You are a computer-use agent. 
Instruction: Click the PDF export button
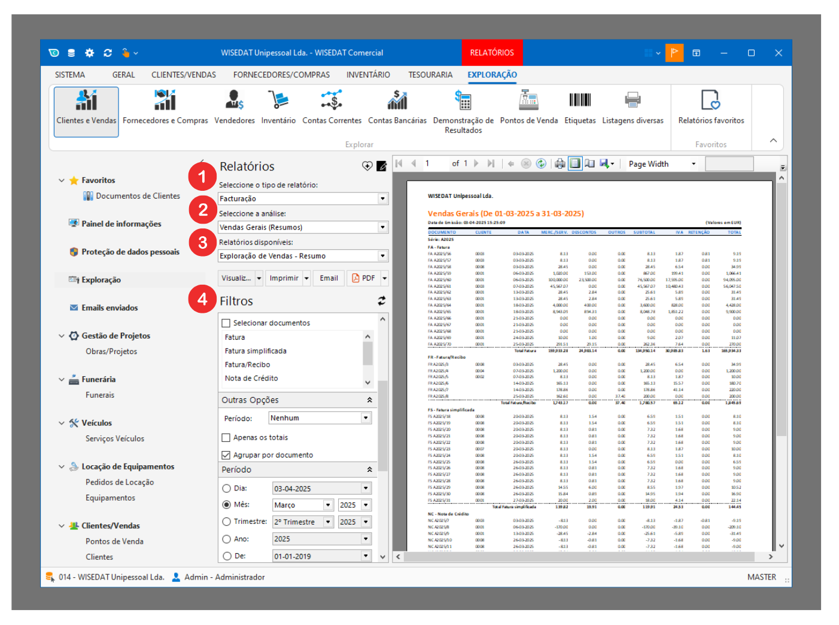[x=364, y=278]
